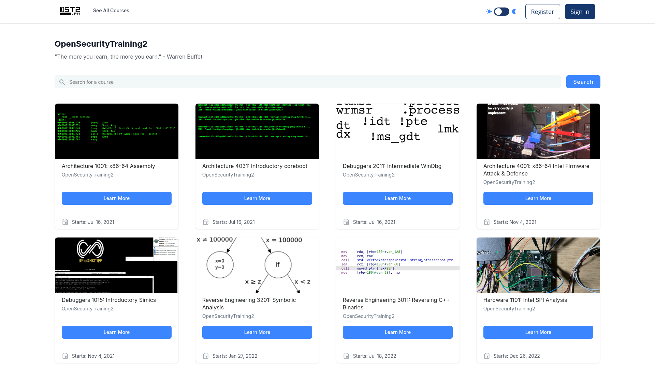Toggle the dark mode switch
The image size is (655, 368).
pyautogui.click(x=501, y=12)
